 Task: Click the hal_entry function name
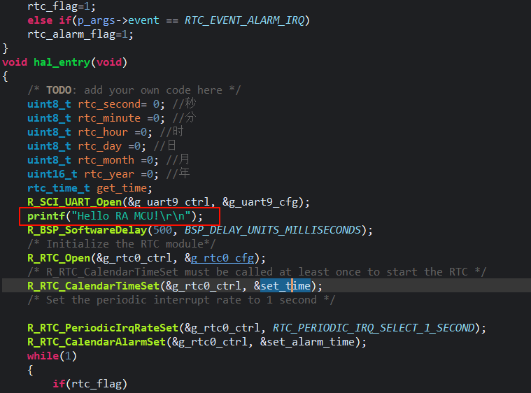pyautogui.click(x=62, y=62)
